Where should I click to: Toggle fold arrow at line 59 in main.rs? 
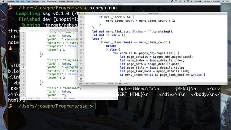83,43
